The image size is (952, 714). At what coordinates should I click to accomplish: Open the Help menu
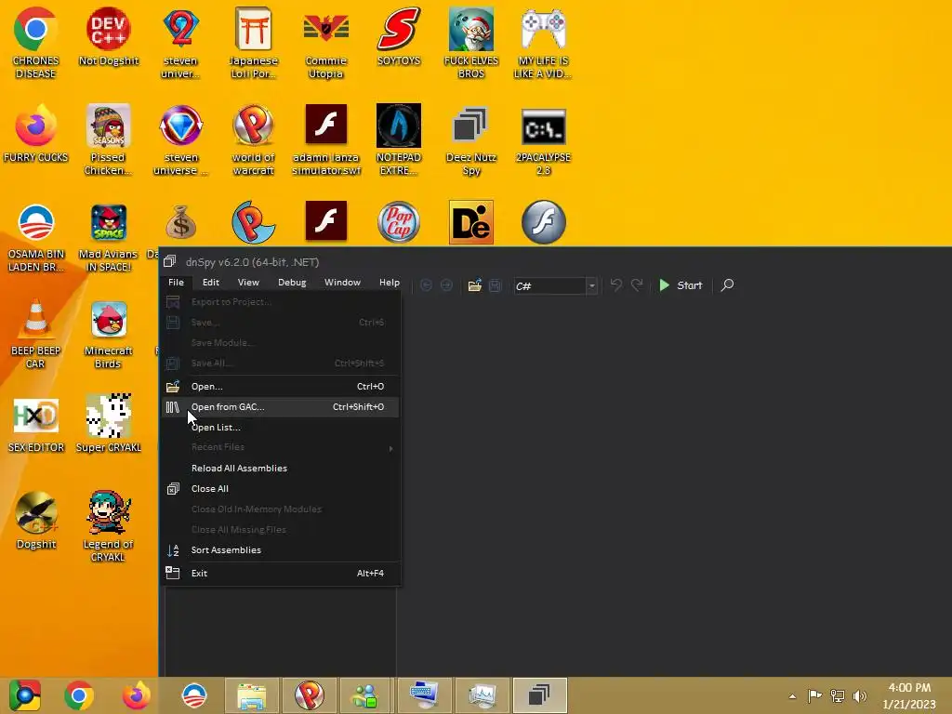[390, 283]
